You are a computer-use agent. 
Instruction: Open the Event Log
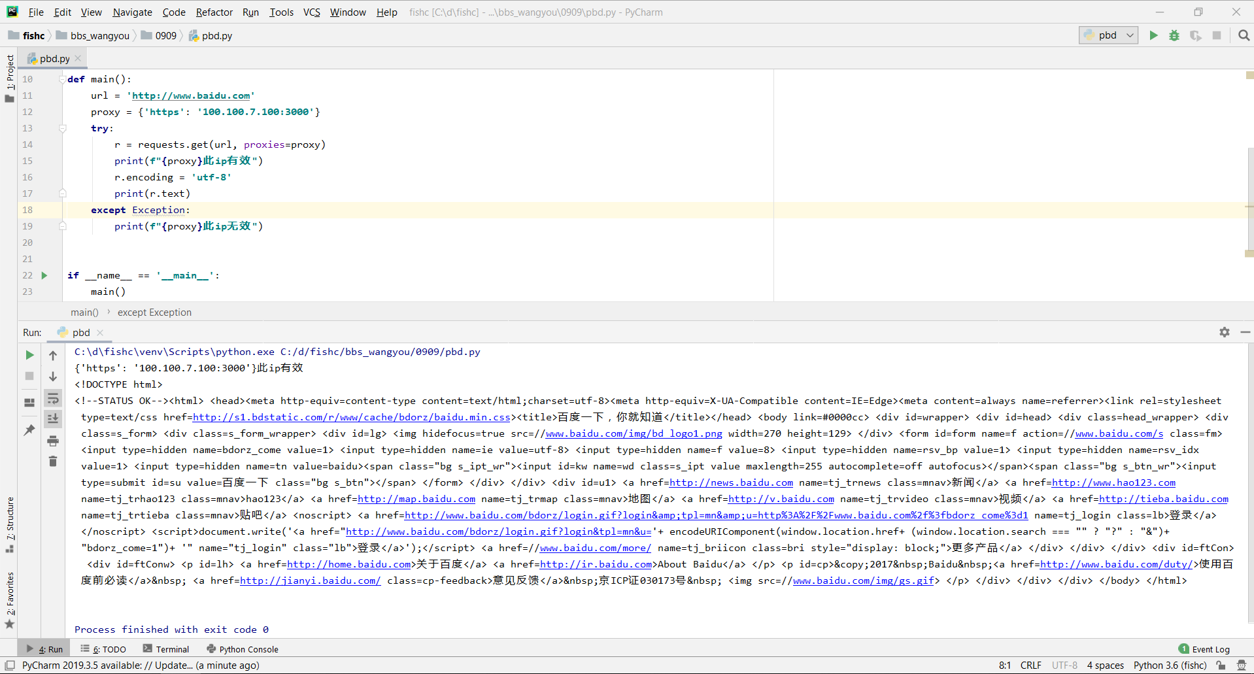pyautogui.click(x=1204, y=649)
